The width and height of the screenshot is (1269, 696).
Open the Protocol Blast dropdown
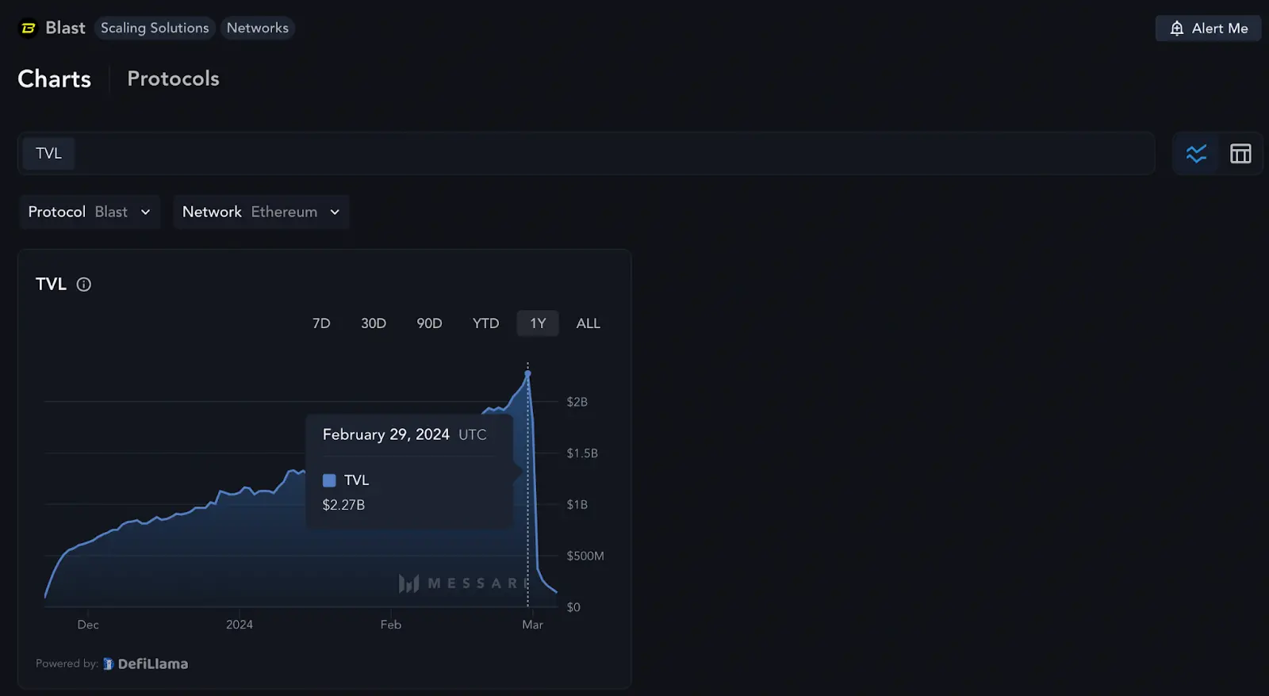click(90, 212)
